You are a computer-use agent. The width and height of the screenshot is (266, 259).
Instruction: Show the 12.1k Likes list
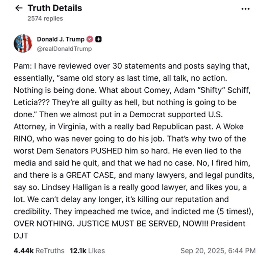(87, 251)
